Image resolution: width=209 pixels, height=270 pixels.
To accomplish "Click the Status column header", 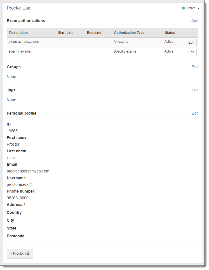I will point(170,33).
